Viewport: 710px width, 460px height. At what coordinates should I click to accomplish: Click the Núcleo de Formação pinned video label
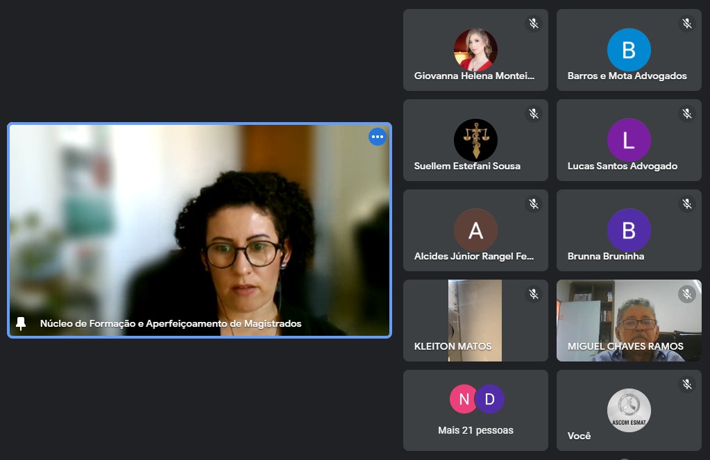(x=171, y=323)
